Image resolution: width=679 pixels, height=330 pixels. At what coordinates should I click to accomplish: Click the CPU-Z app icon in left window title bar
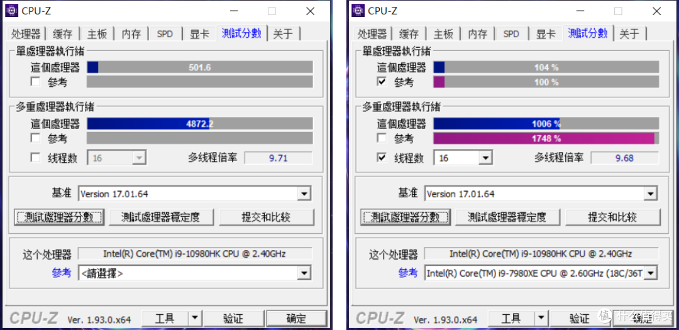tap(11, 11)
